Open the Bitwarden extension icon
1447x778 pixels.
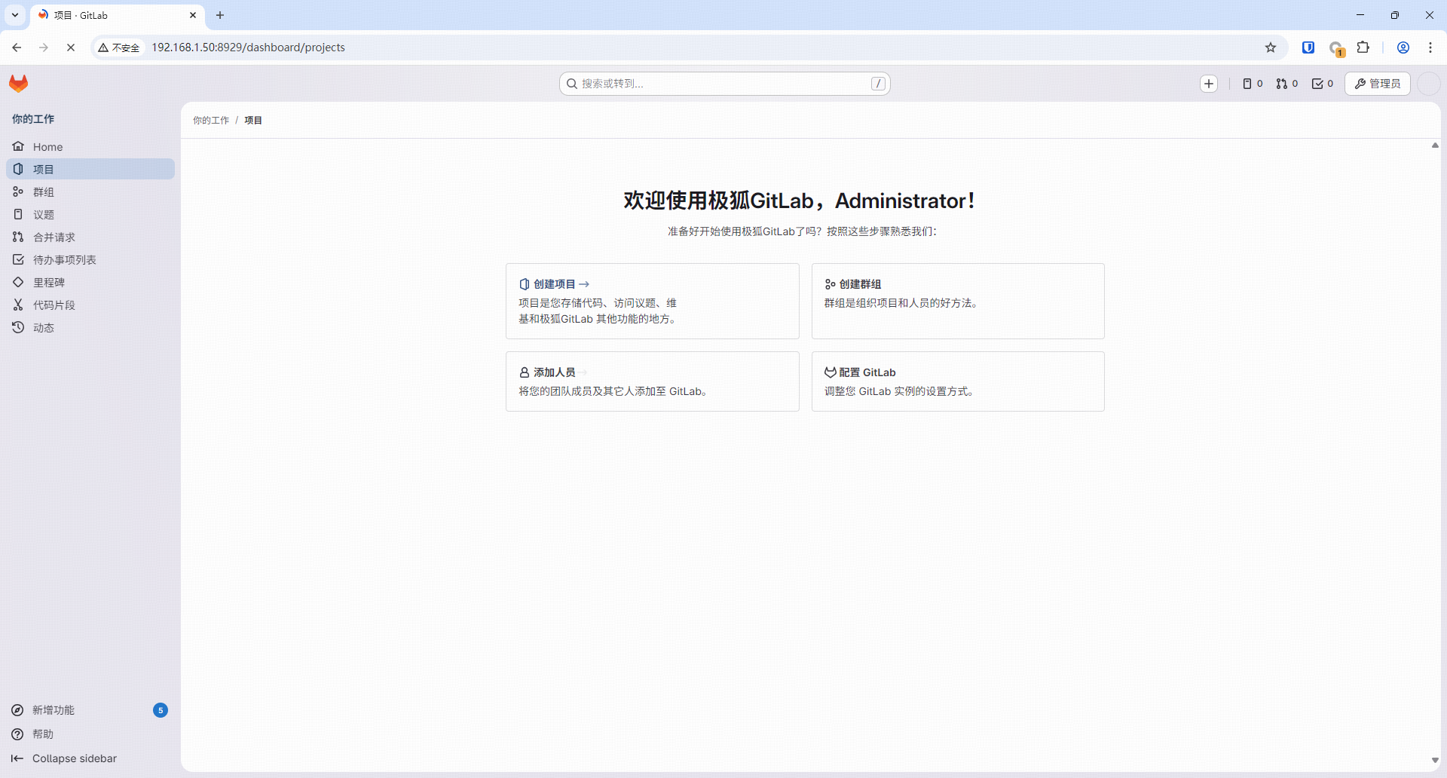tap(1308, 47)
